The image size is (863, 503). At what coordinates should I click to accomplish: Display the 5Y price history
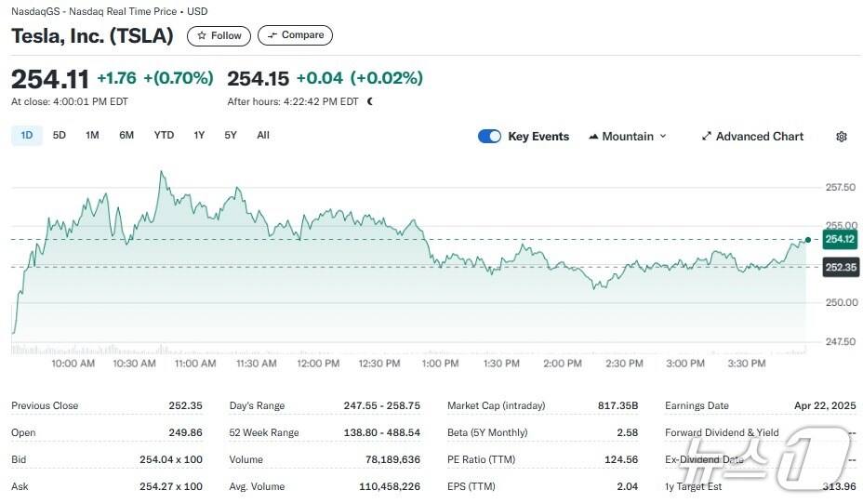point(231,136)
